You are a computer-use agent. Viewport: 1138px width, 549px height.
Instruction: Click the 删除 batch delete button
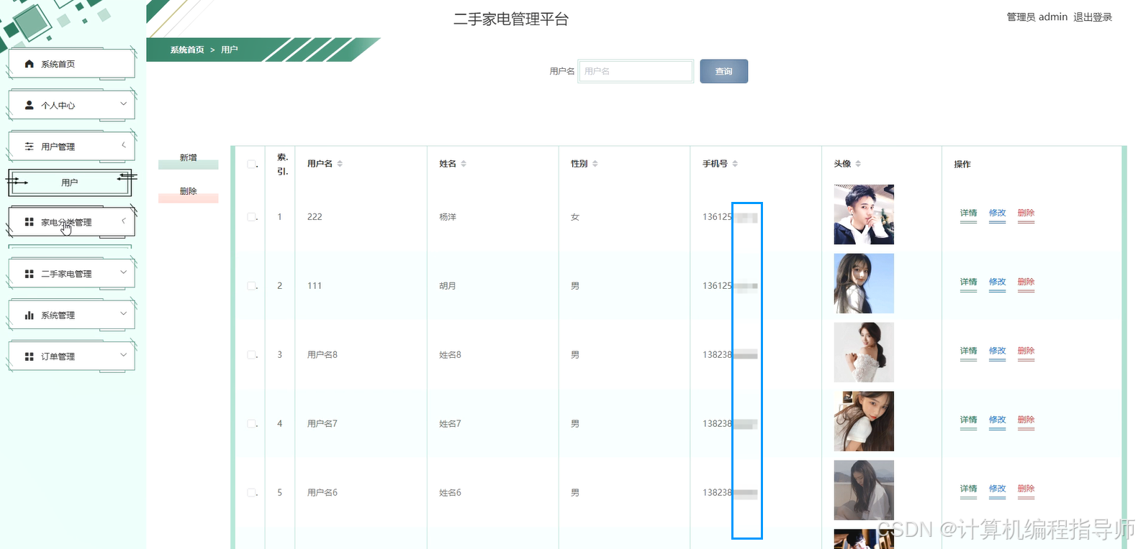pyautogui.click(x=189, y=192)
